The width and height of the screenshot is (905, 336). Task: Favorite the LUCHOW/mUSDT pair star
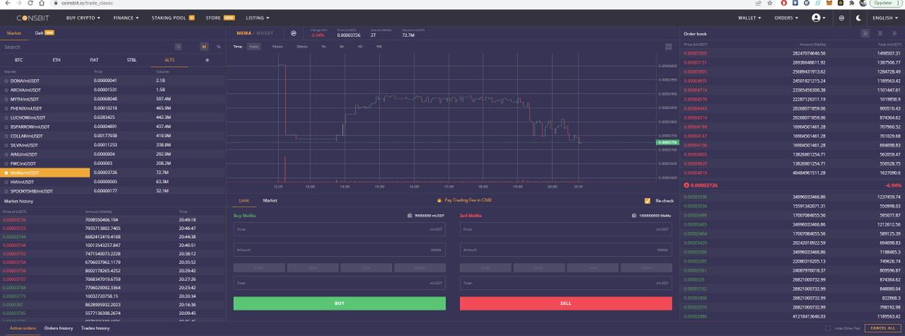pos(7,118)
